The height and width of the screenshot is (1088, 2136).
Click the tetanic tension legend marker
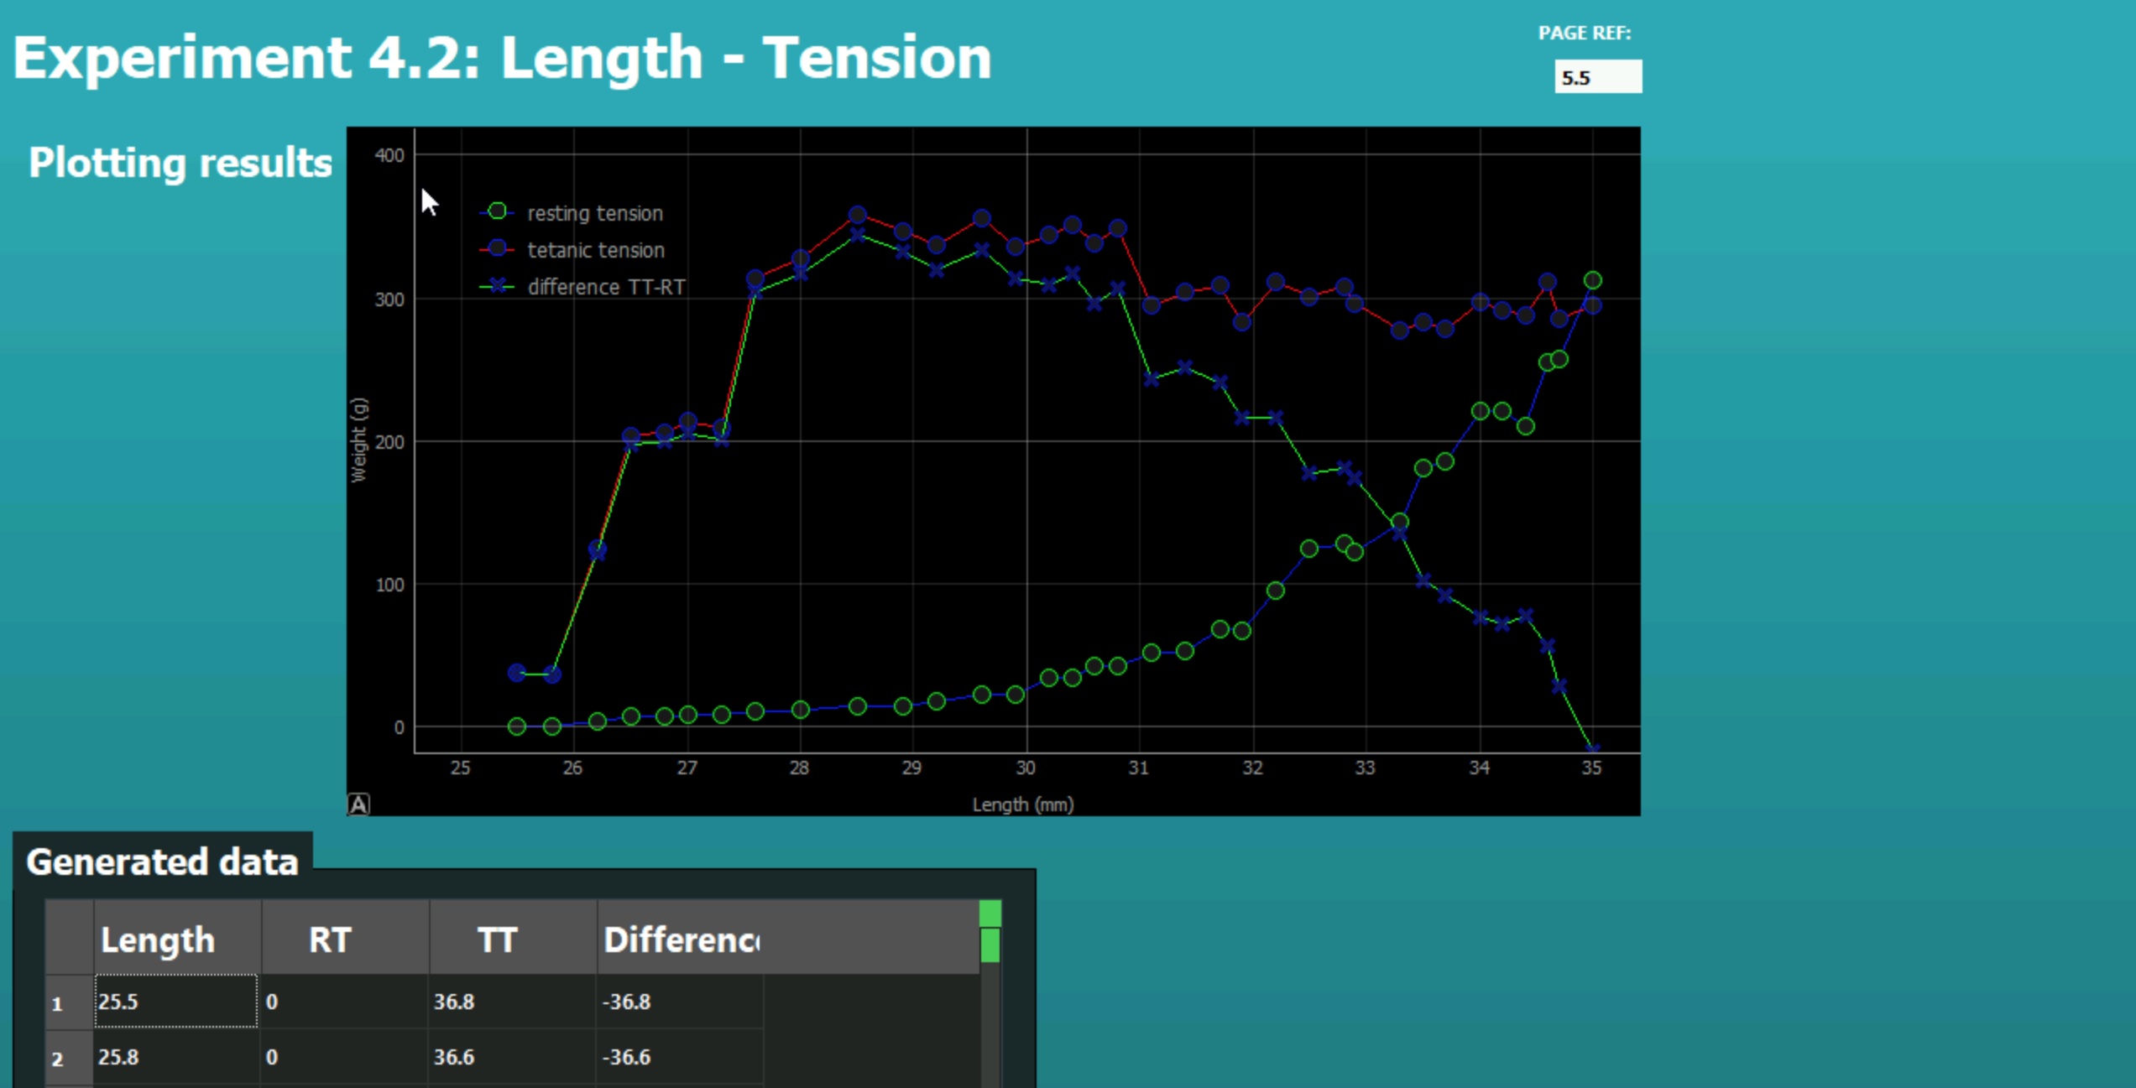497,249
